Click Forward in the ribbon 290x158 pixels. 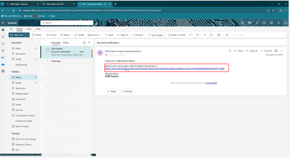coord(137,35)
